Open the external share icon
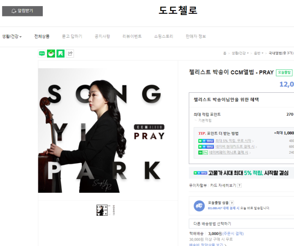Image resolution: width=294 pixels, height=246 pixels. (x=70, y=54)
